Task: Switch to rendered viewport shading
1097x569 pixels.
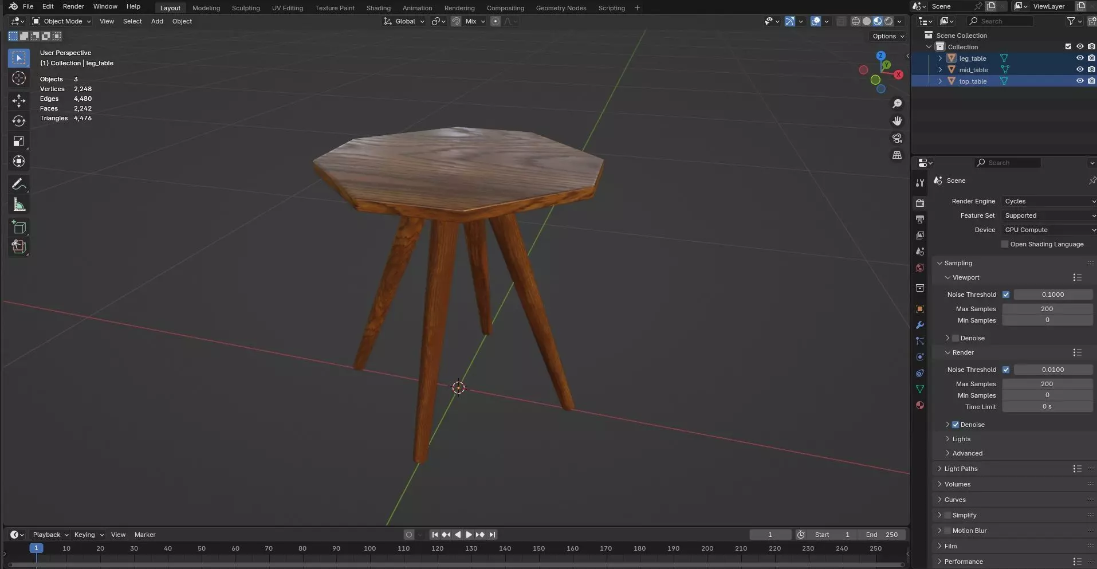Action: (888, 21)
